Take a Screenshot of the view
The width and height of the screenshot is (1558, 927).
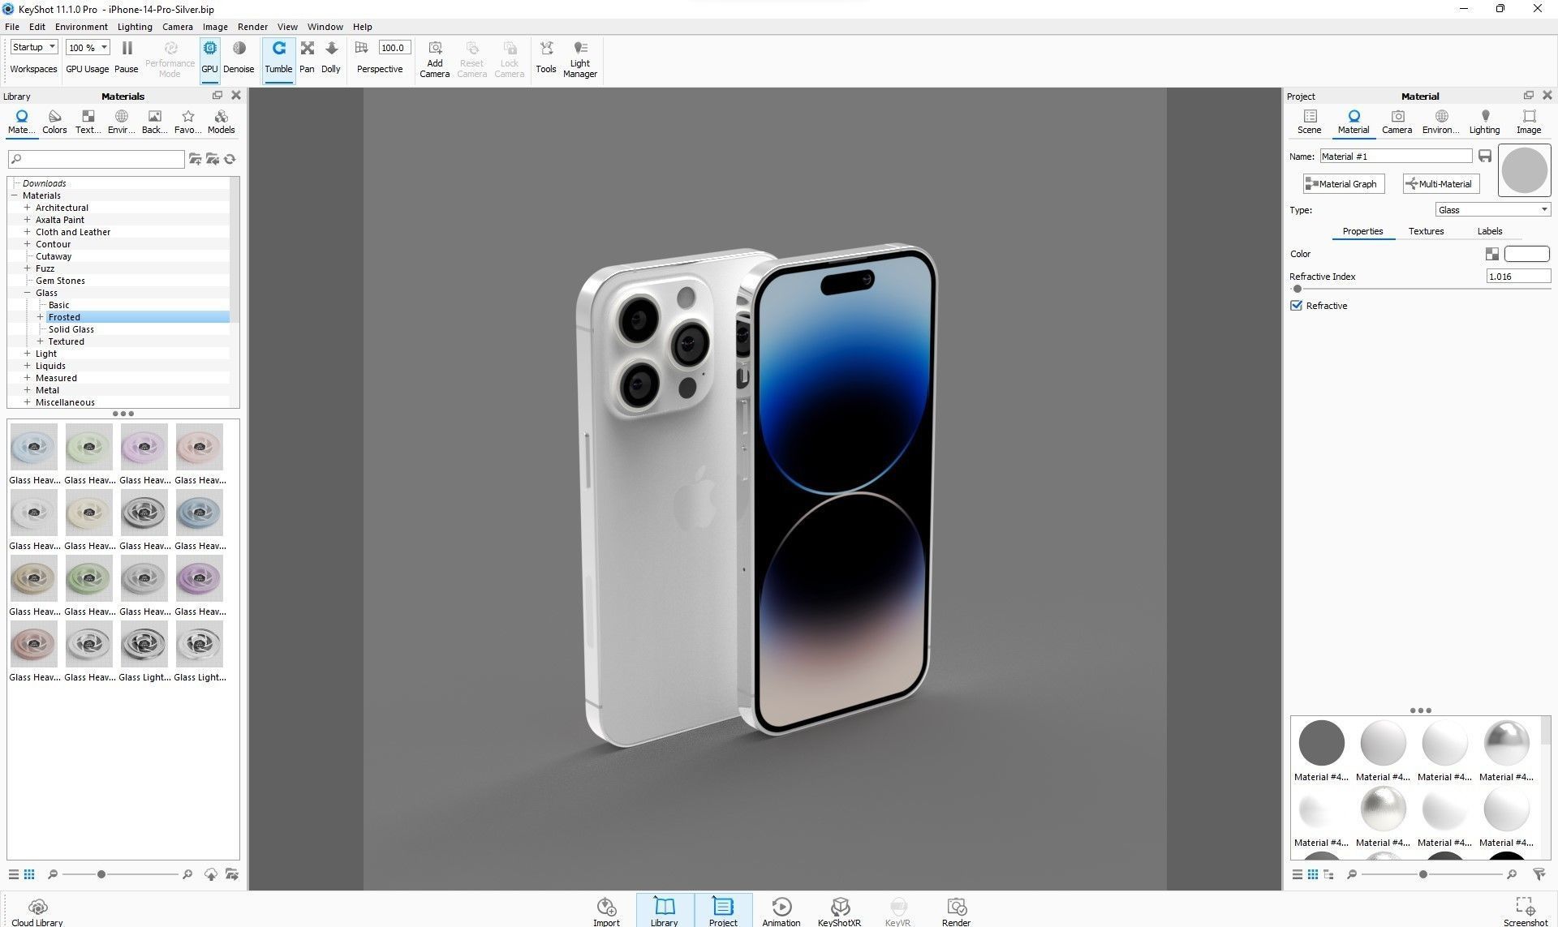coord(1526,911)
